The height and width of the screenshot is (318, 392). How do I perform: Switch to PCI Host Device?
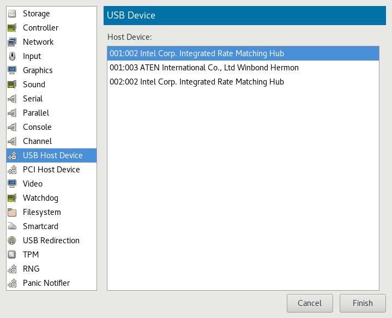[x=51, y=170]
